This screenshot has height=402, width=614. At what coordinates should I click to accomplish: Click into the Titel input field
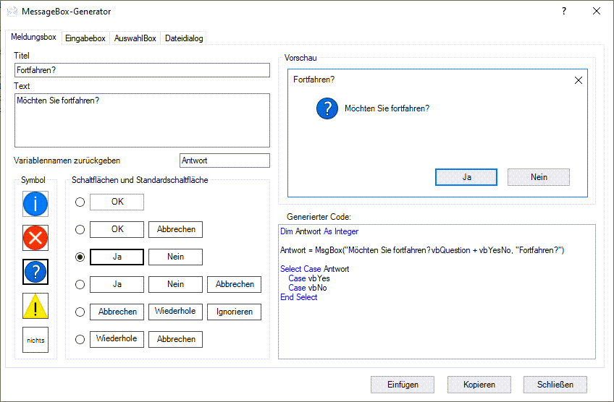142,70
